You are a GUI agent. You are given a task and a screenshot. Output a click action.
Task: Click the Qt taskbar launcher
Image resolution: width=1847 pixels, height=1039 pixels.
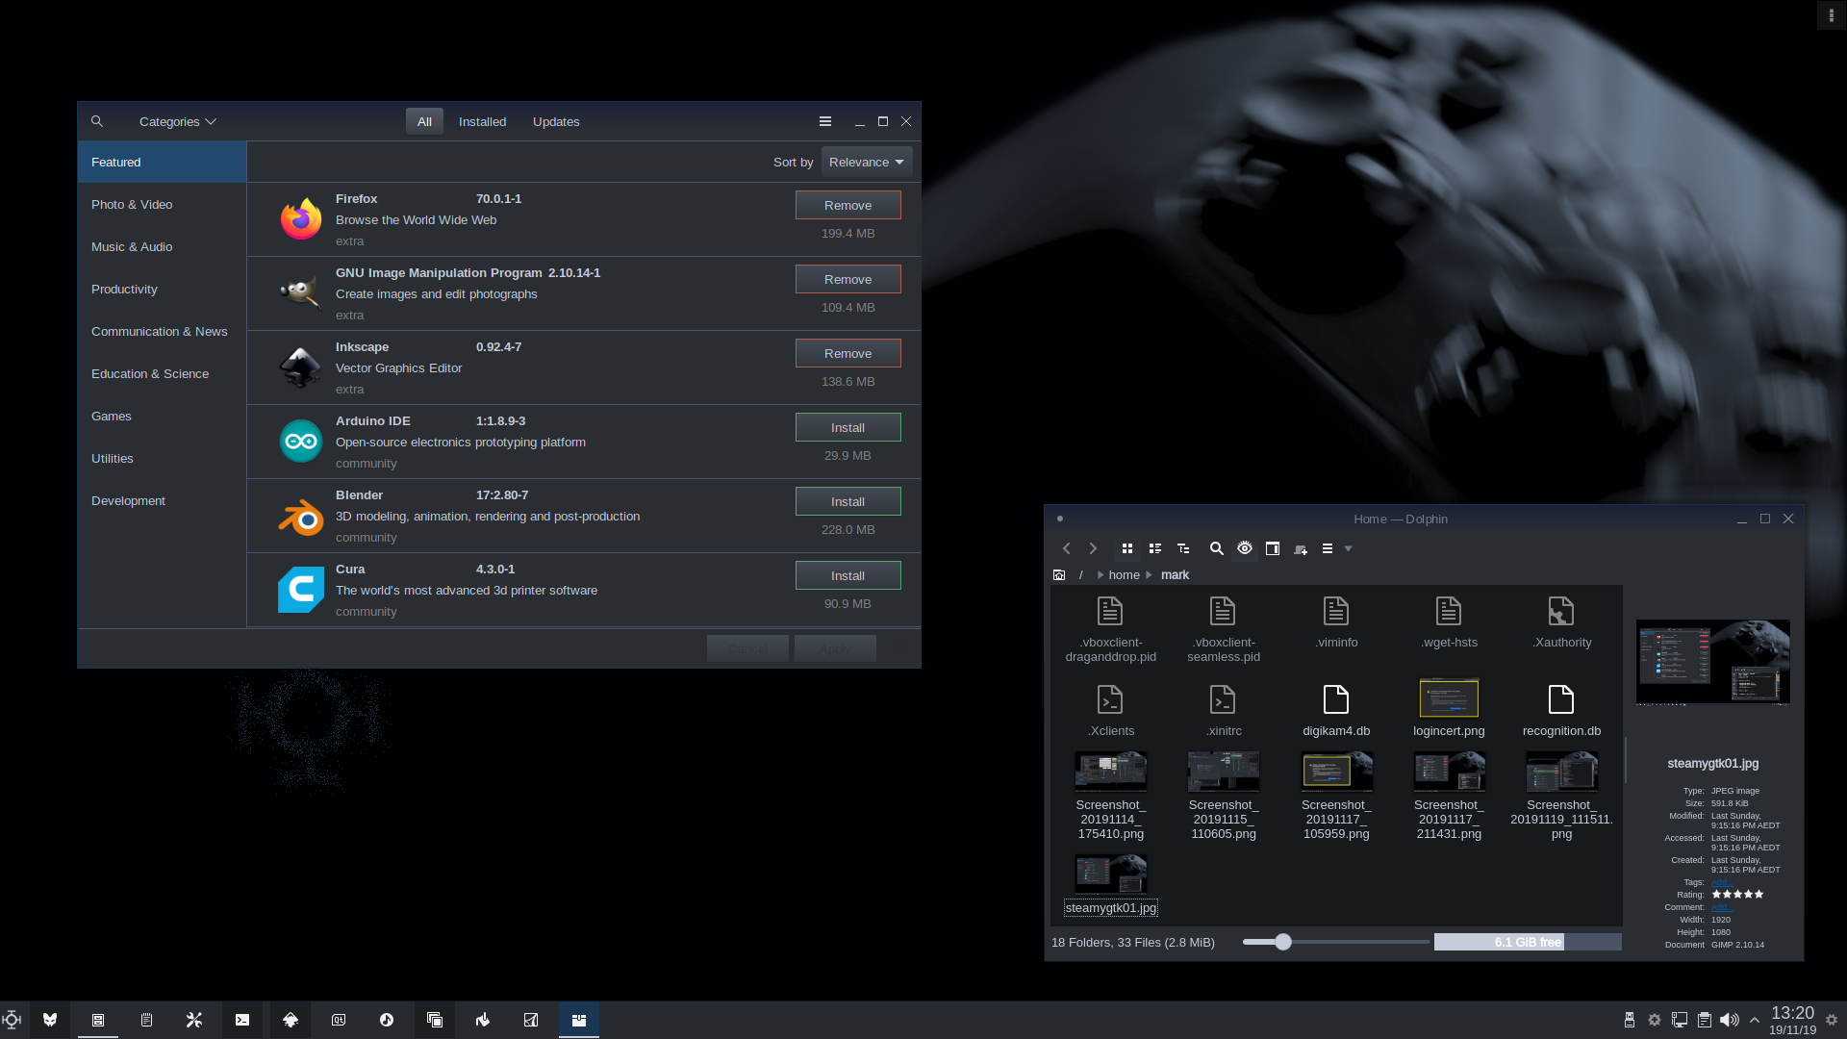pyautogui.click(x=339, y=1020)
